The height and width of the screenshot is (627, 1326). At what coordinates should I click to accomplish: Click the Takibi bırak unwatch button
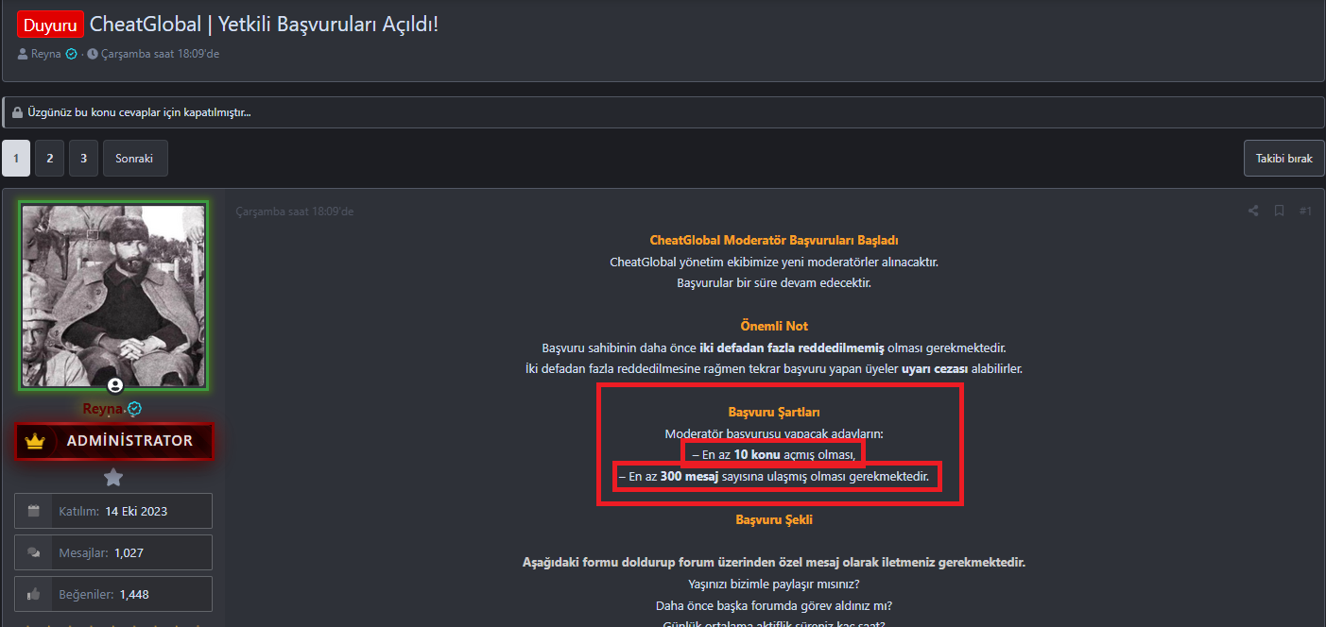pyautogui.click(x=1284, y=159)
